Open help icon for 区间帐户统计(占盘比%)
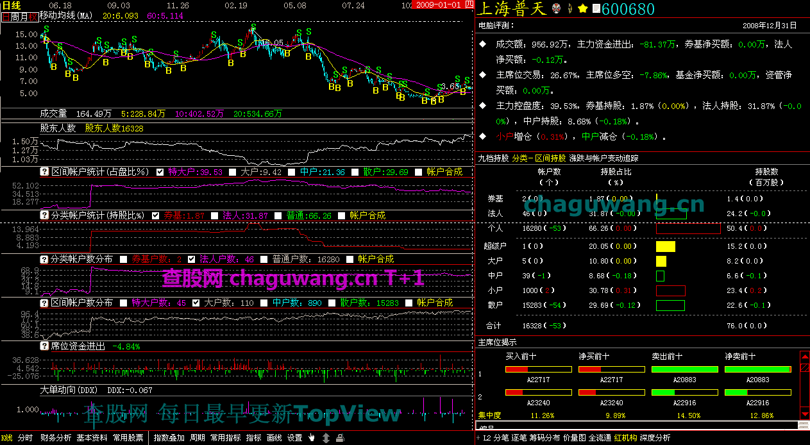Screen dimensions: 810x445 [45, 172]
